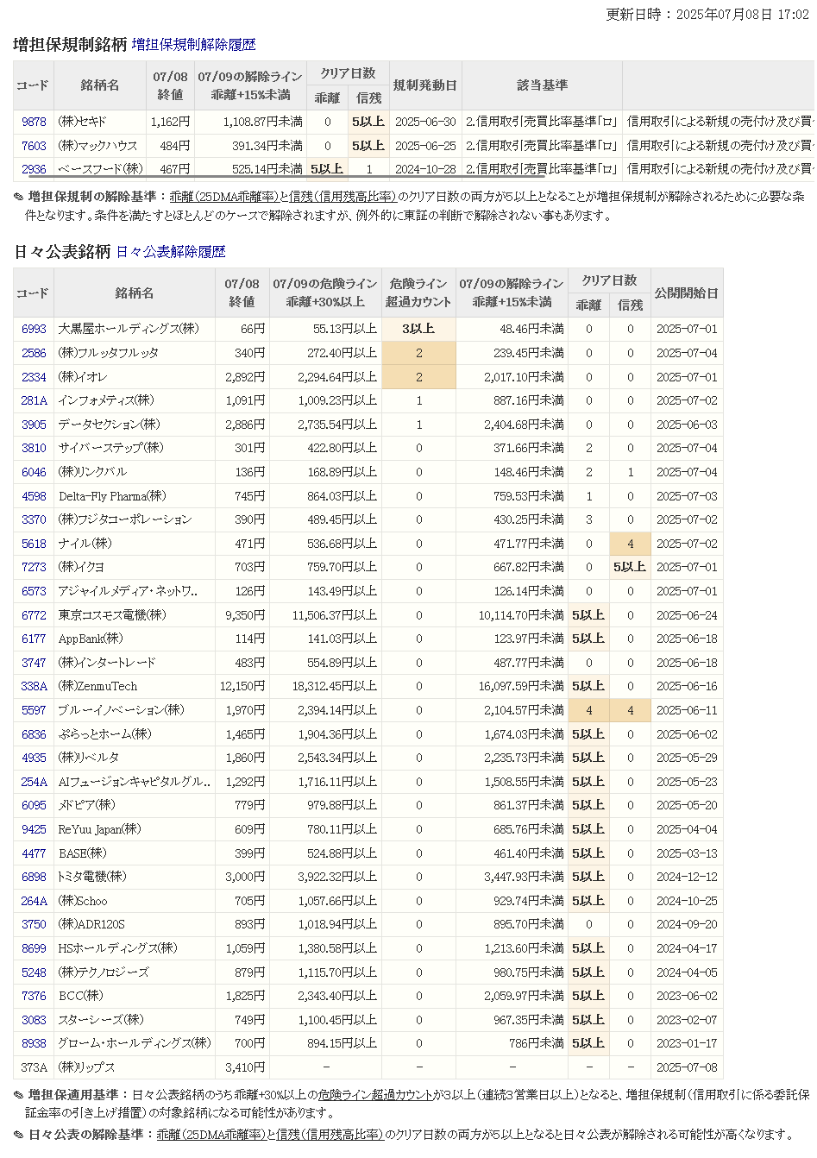Click the 該当基準 column header

tap(542, 85)
